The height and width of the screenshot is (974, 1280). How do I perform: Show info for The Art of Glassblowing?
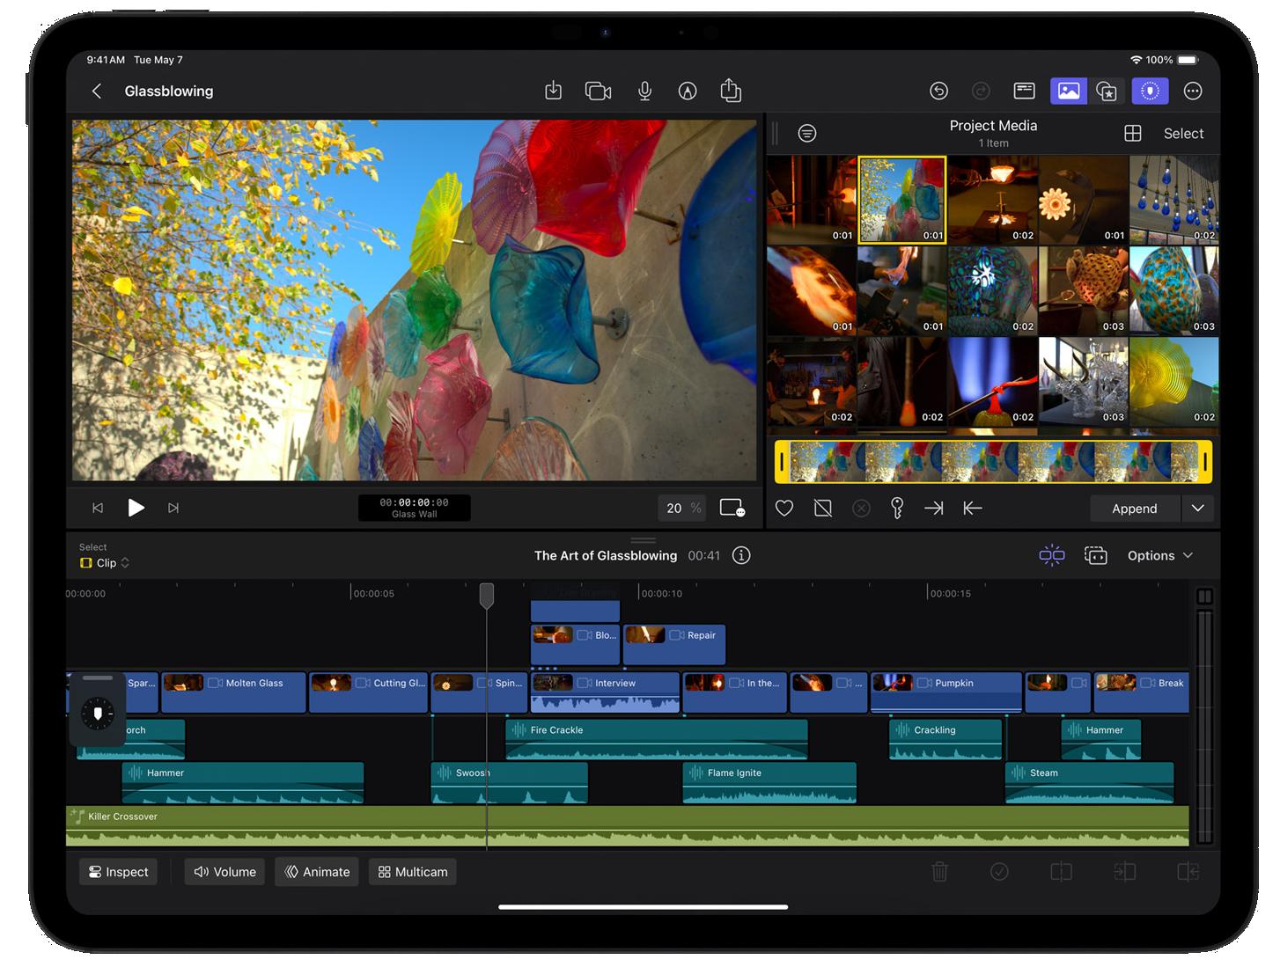coord(741,555)
